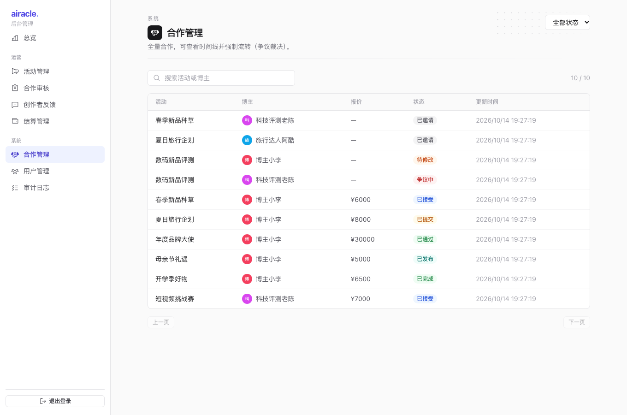Focus the 搜索活动或博主 search field

[221, 78]
